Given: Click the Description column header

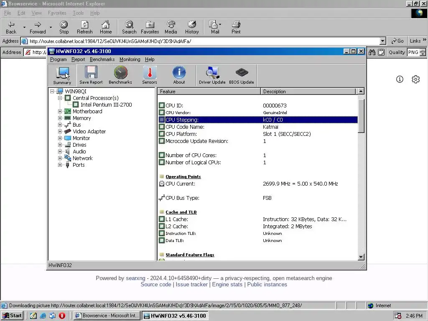Looking at the screenshot, I should [x=308, y=92].
